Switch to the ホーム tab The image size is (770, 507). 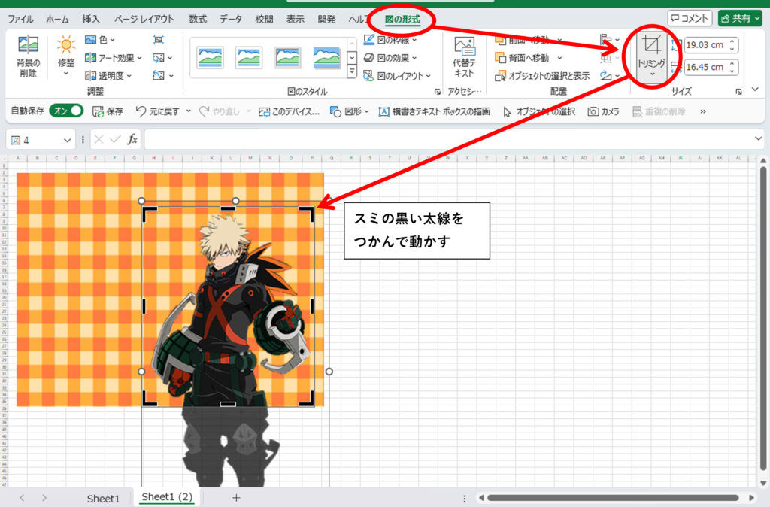pos(57,19)
